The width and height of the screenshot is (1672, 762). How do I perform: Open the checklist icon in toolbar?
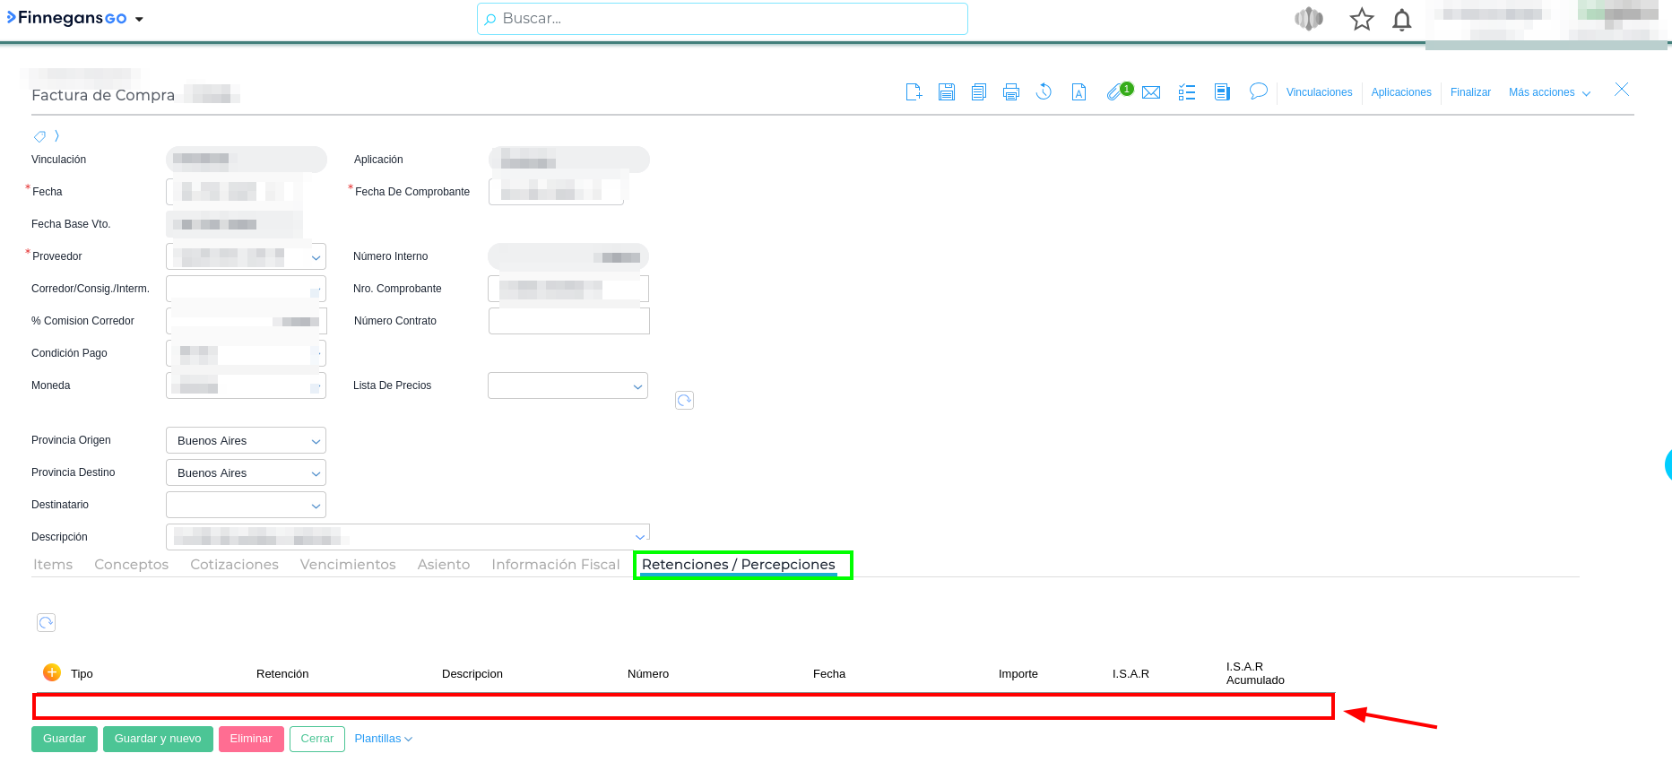coord(1187,91)
